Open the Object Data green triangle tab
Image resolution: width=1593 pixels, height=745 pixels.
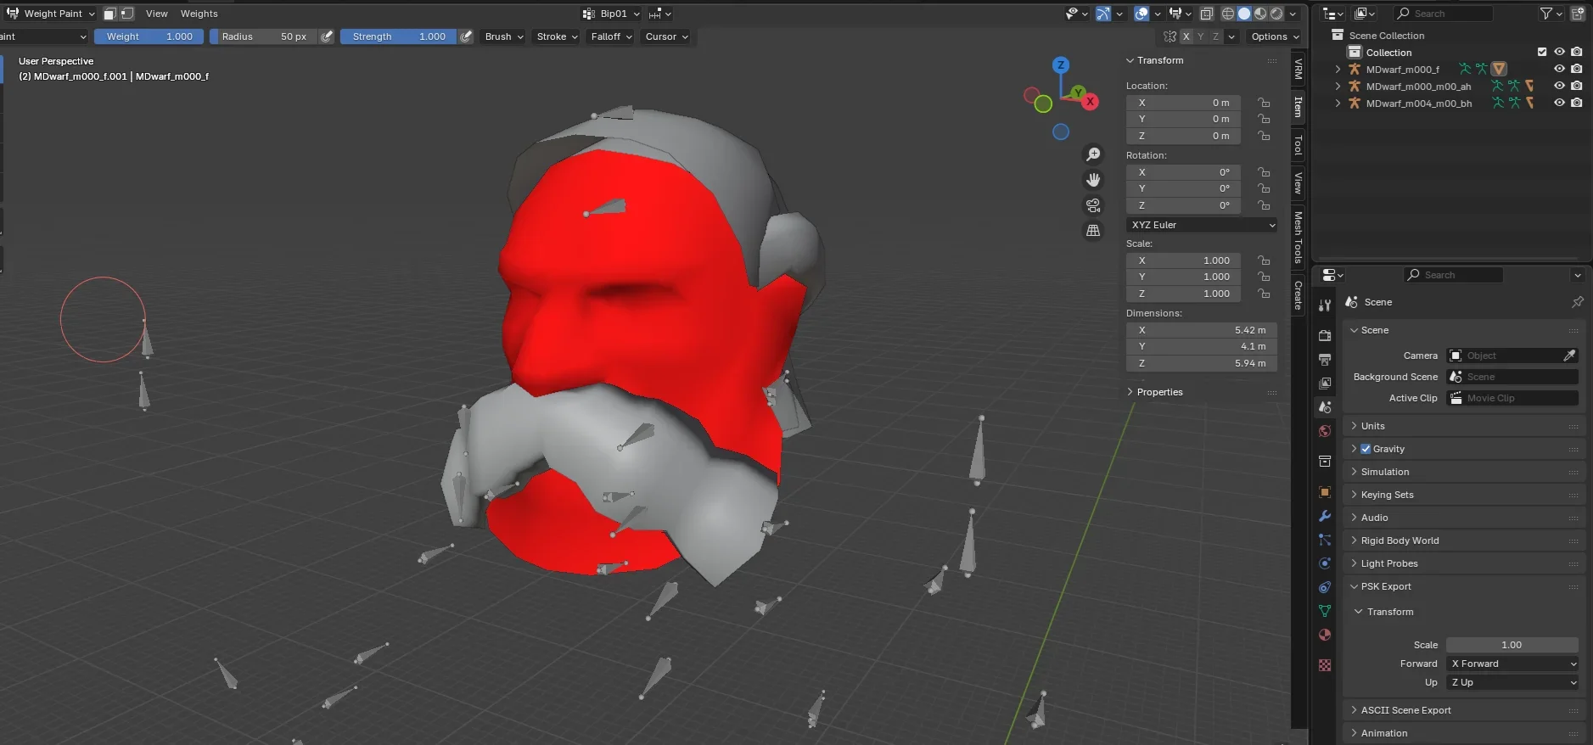(1325, 611)
